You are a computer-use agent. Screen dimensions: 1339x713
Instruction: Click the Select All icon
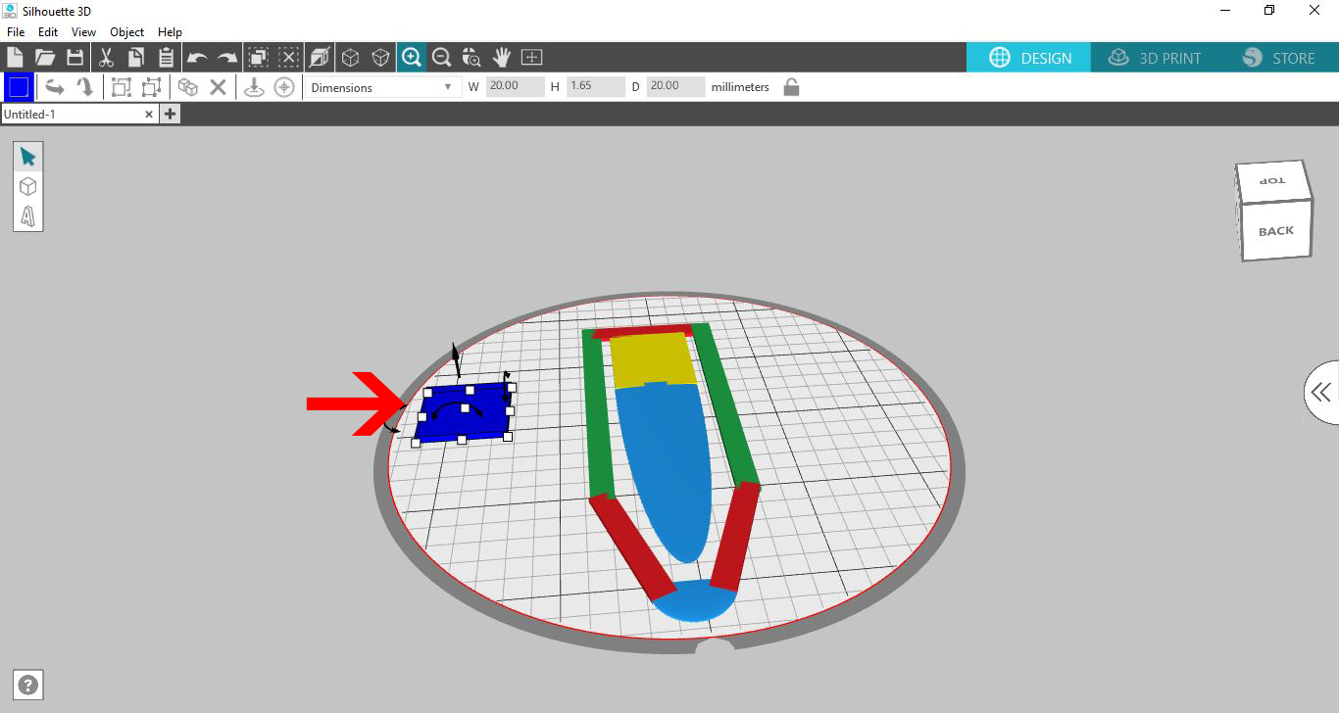pyautogui.click(x=259, y=57)
